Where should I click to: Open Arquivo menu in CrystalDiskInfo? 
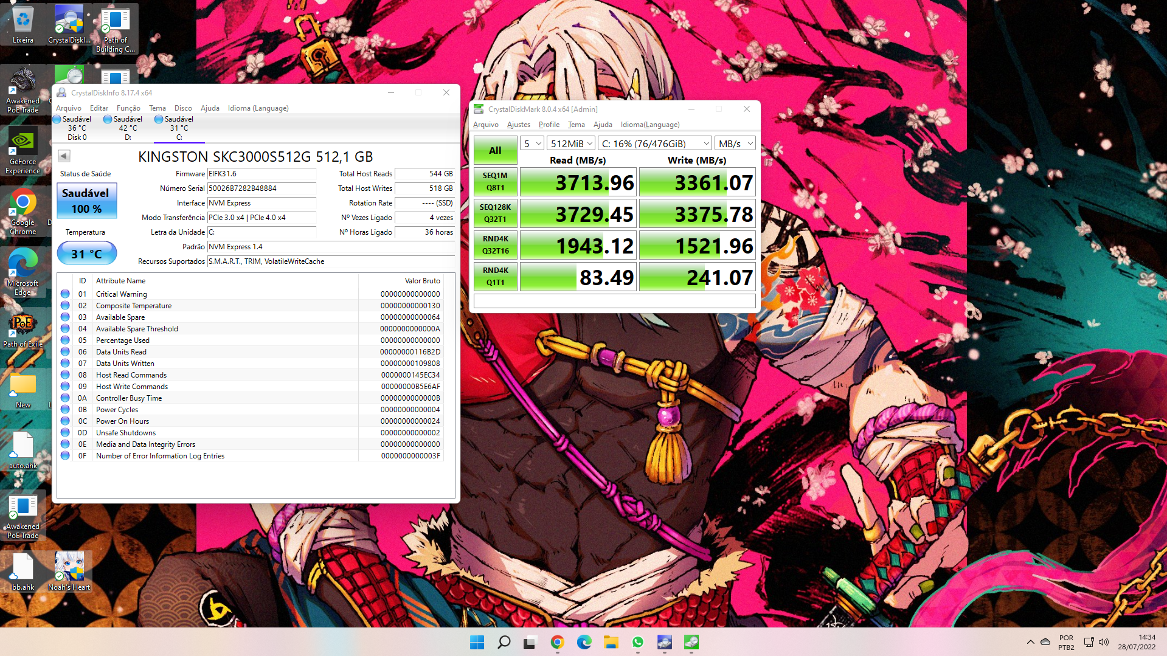tap(68, 108)
